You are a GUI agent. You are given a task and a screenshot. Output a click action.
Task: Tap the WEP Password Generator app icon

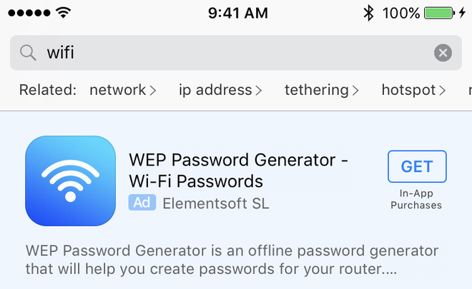click(x=70, y=181)
